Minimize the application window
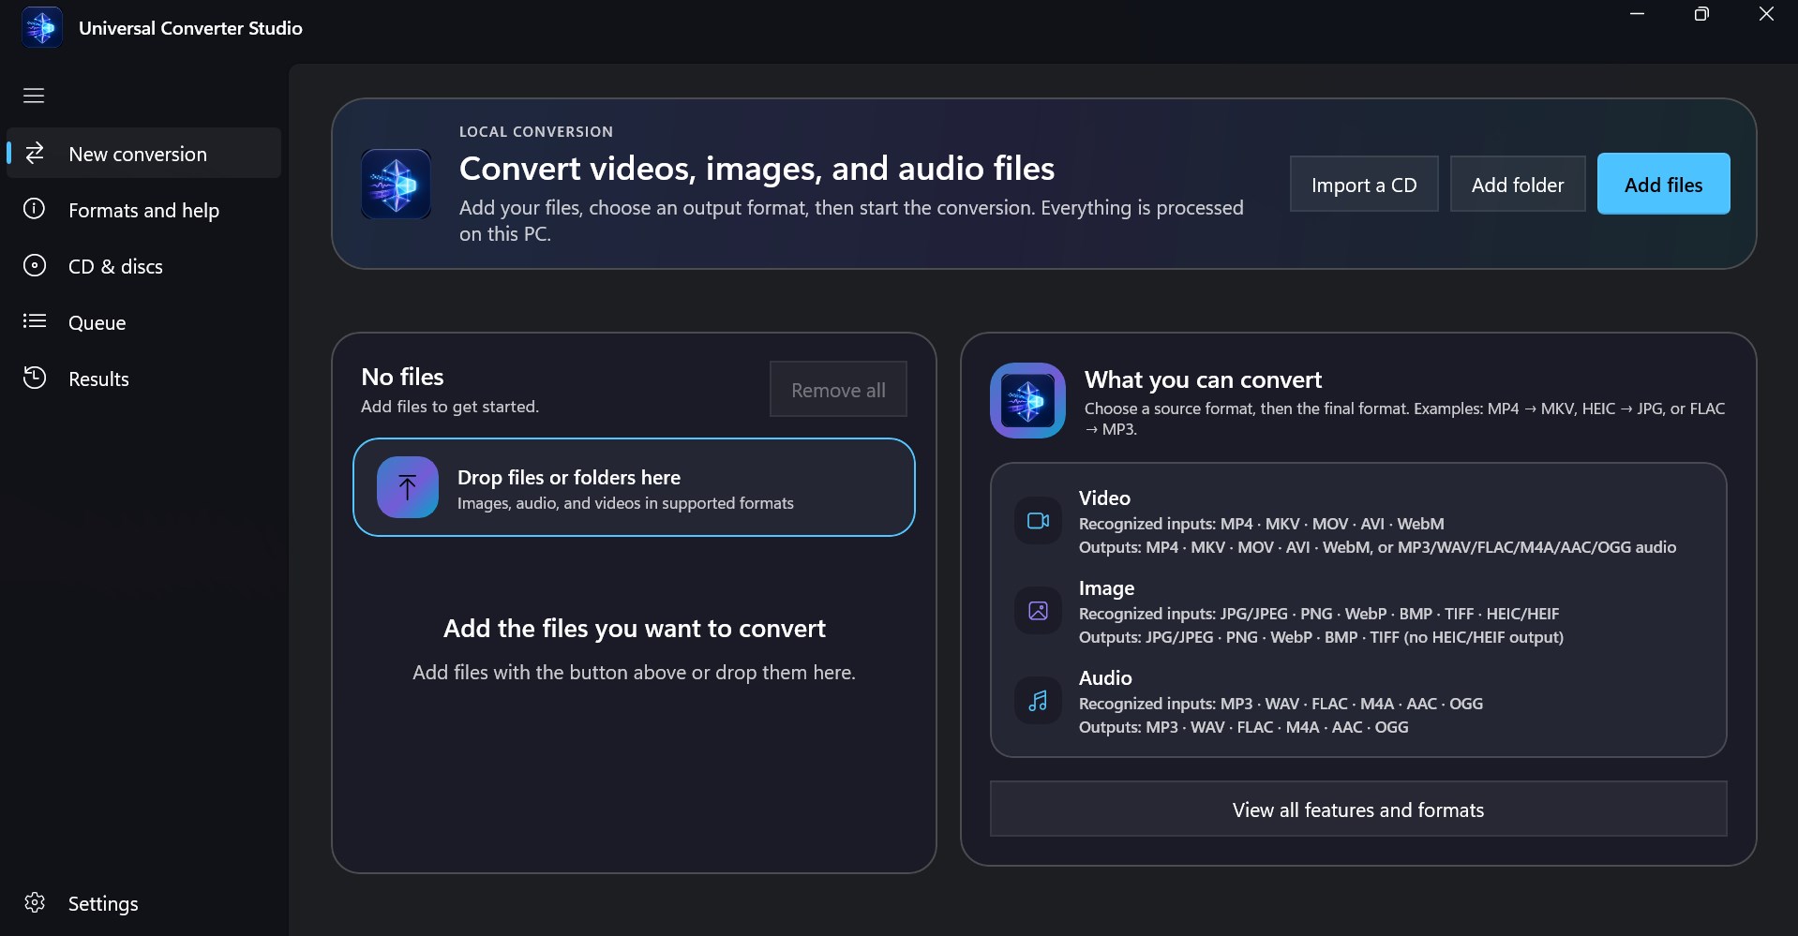 [x=1637, y=14]
